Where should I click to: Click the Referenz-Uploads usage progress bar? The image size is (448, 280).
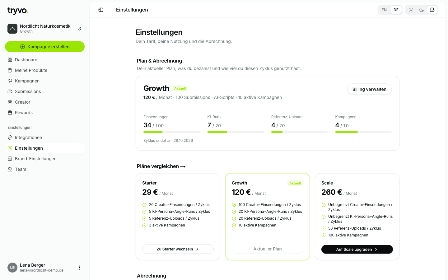tap(300, 132)
